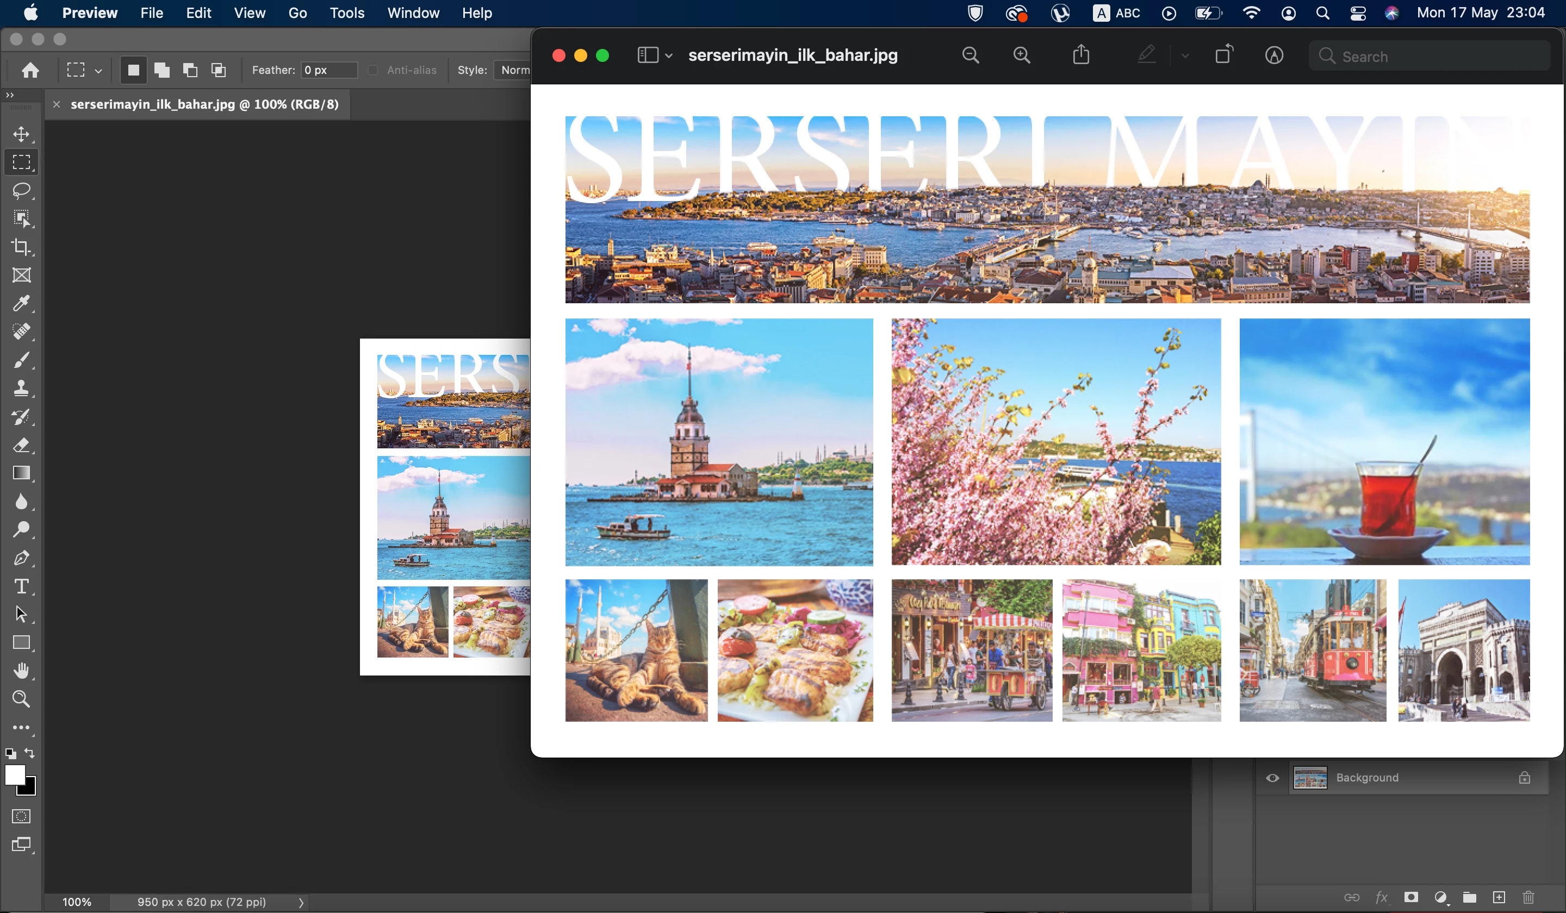1566x913 pixels.
Task: Expand the Preview sidebar view dropdown
Action: coord(669,56)
